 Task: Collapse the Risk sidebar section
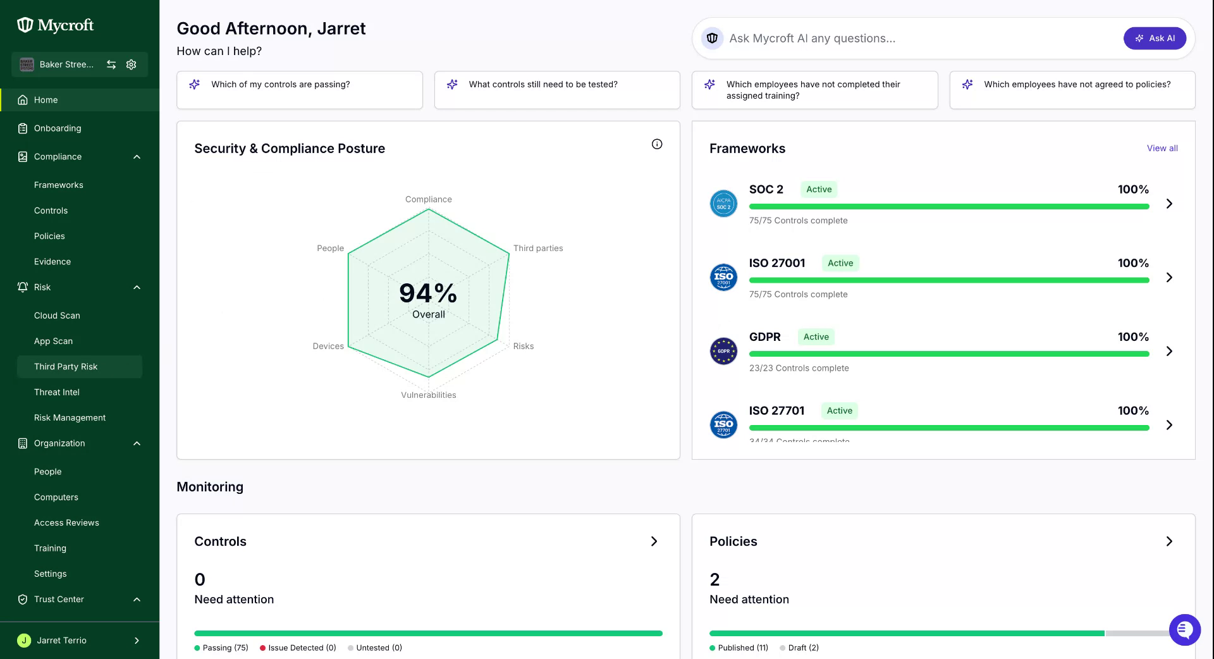(x=137, y=287)
